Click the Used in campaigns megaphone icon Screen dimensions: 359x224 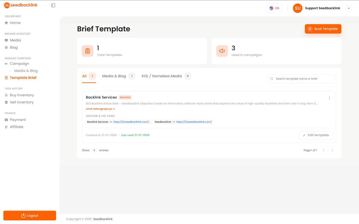(x=222, y=51)
